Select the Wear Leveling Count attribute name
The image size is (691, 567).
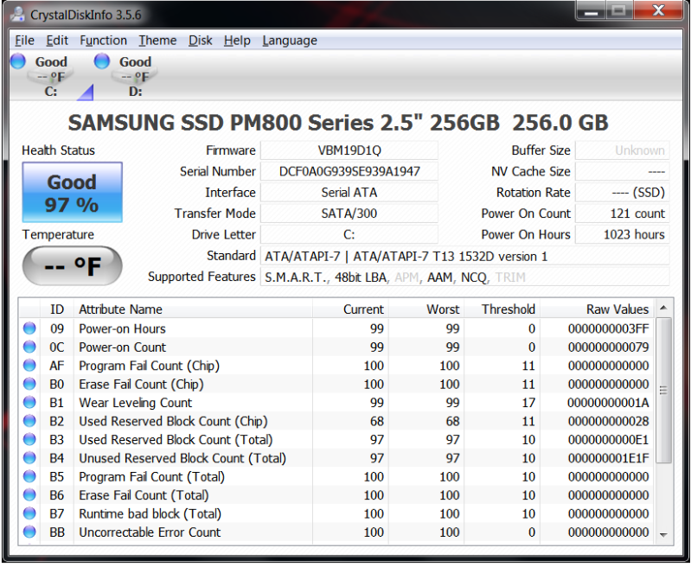click(x=135, y=403)
